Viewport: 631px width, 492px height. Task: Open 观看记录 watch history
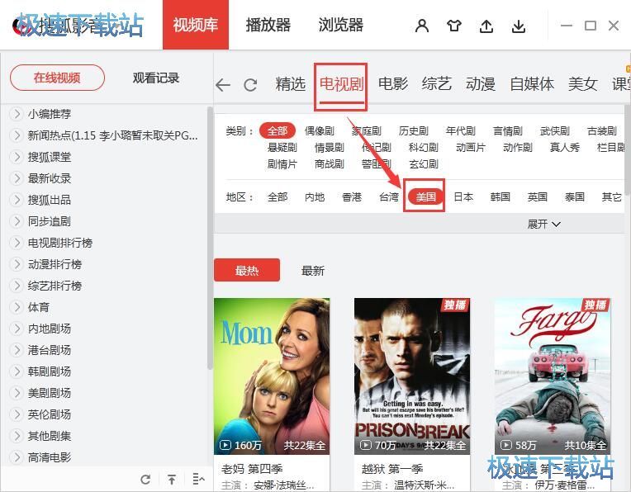[x=156, y=78]
